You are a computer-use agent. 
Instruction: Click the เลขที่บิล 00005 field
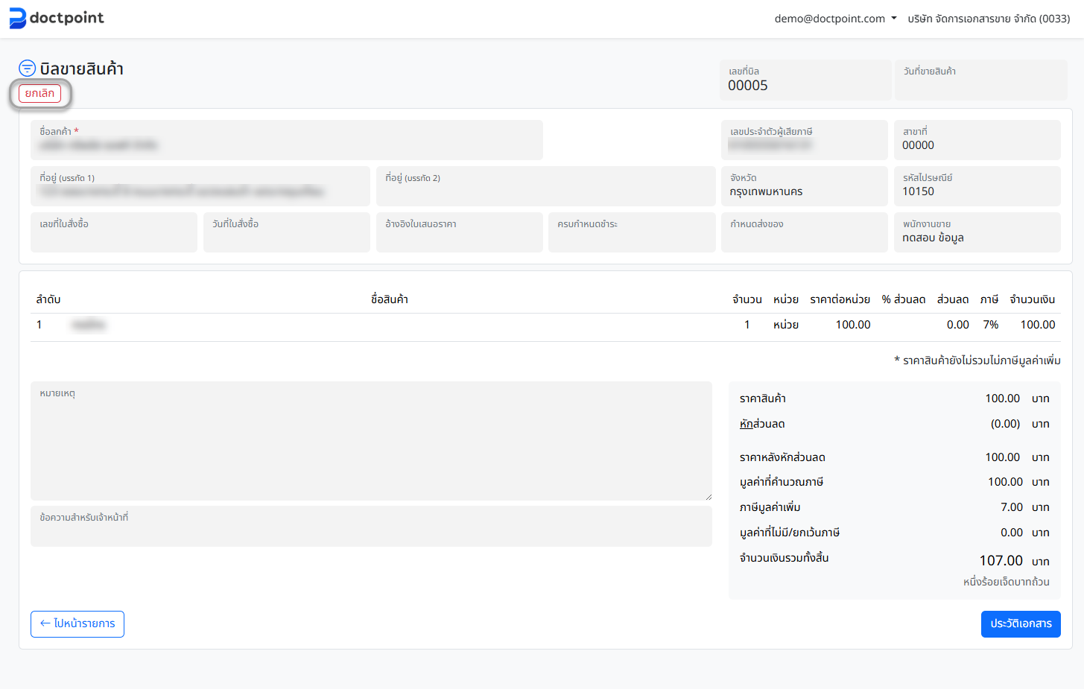[x=805, y=80]
